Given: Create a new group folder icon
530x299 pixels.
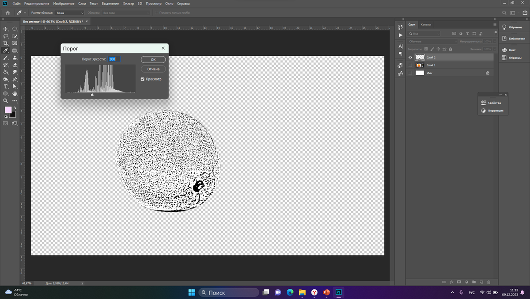Looking at the screenshot, I should (474, 282).
